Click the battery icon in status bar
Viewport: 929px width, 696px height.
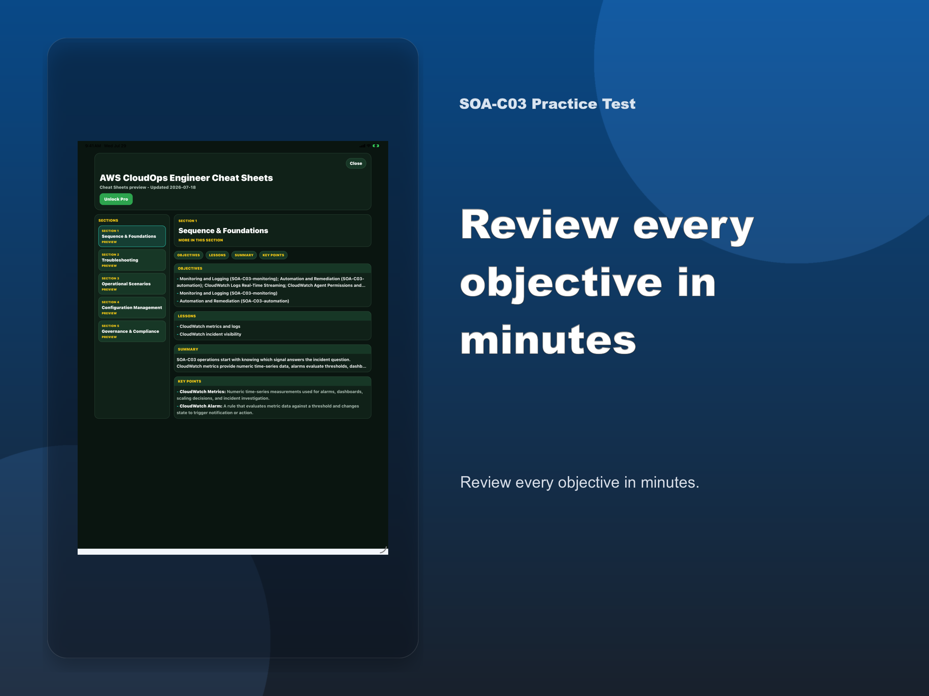pos(376,146)
